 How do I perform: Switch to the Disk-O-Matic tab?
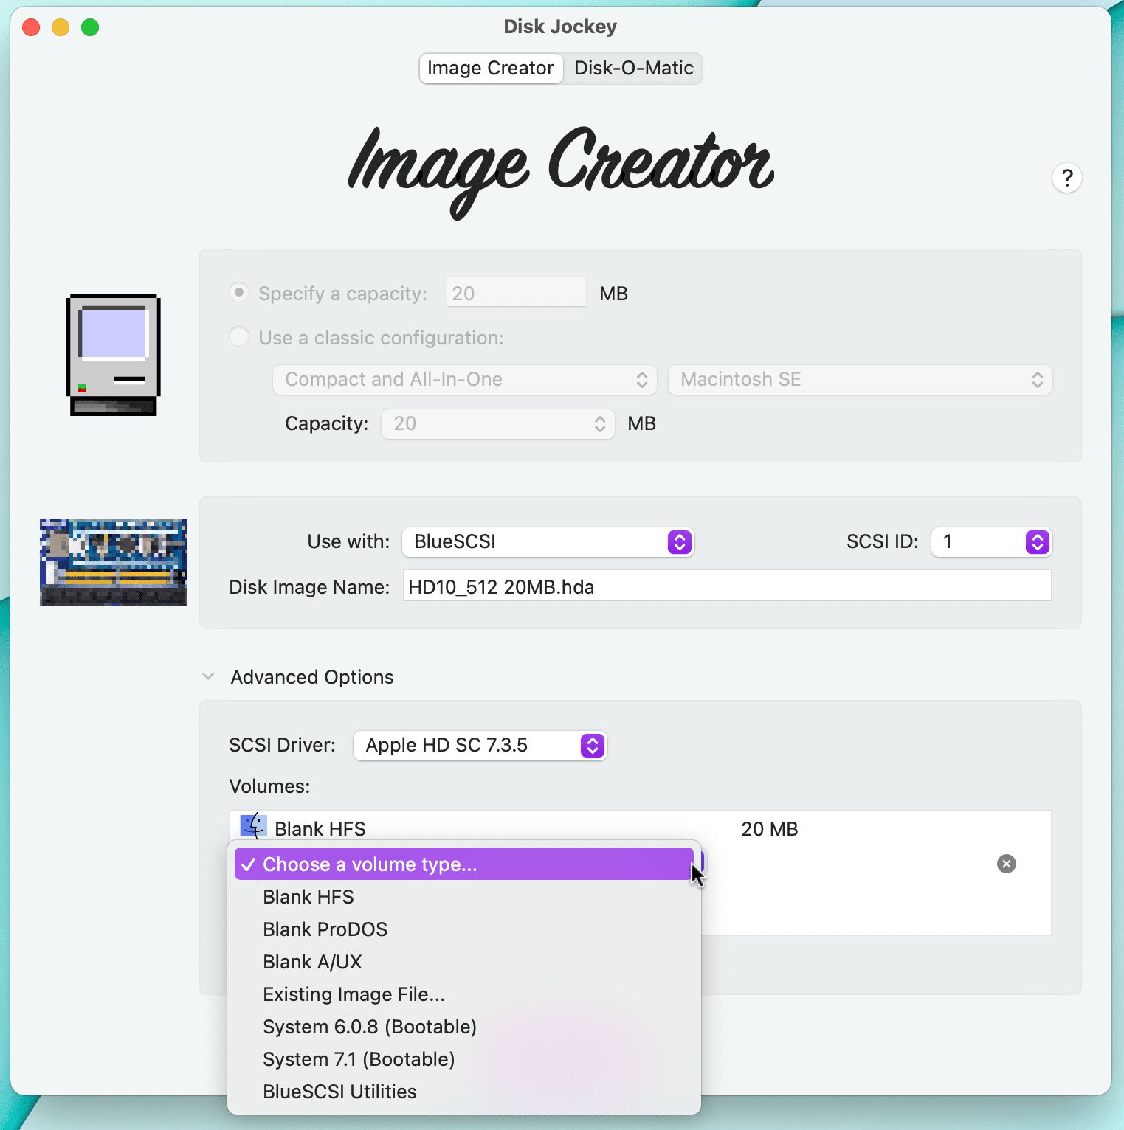point(634,69)
